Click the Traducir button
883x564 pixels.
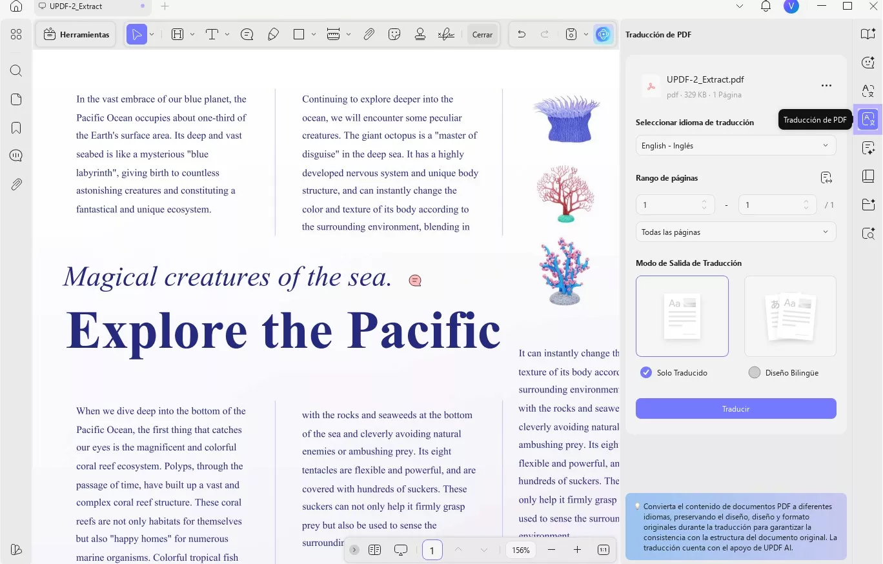point(736,408)
